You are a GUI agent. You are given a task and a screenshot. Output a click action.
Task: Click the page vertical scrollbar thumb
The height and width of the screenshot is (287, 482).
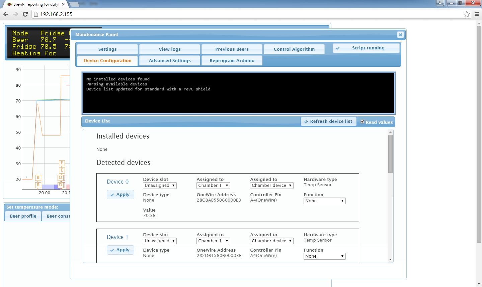tap(479, 134)
